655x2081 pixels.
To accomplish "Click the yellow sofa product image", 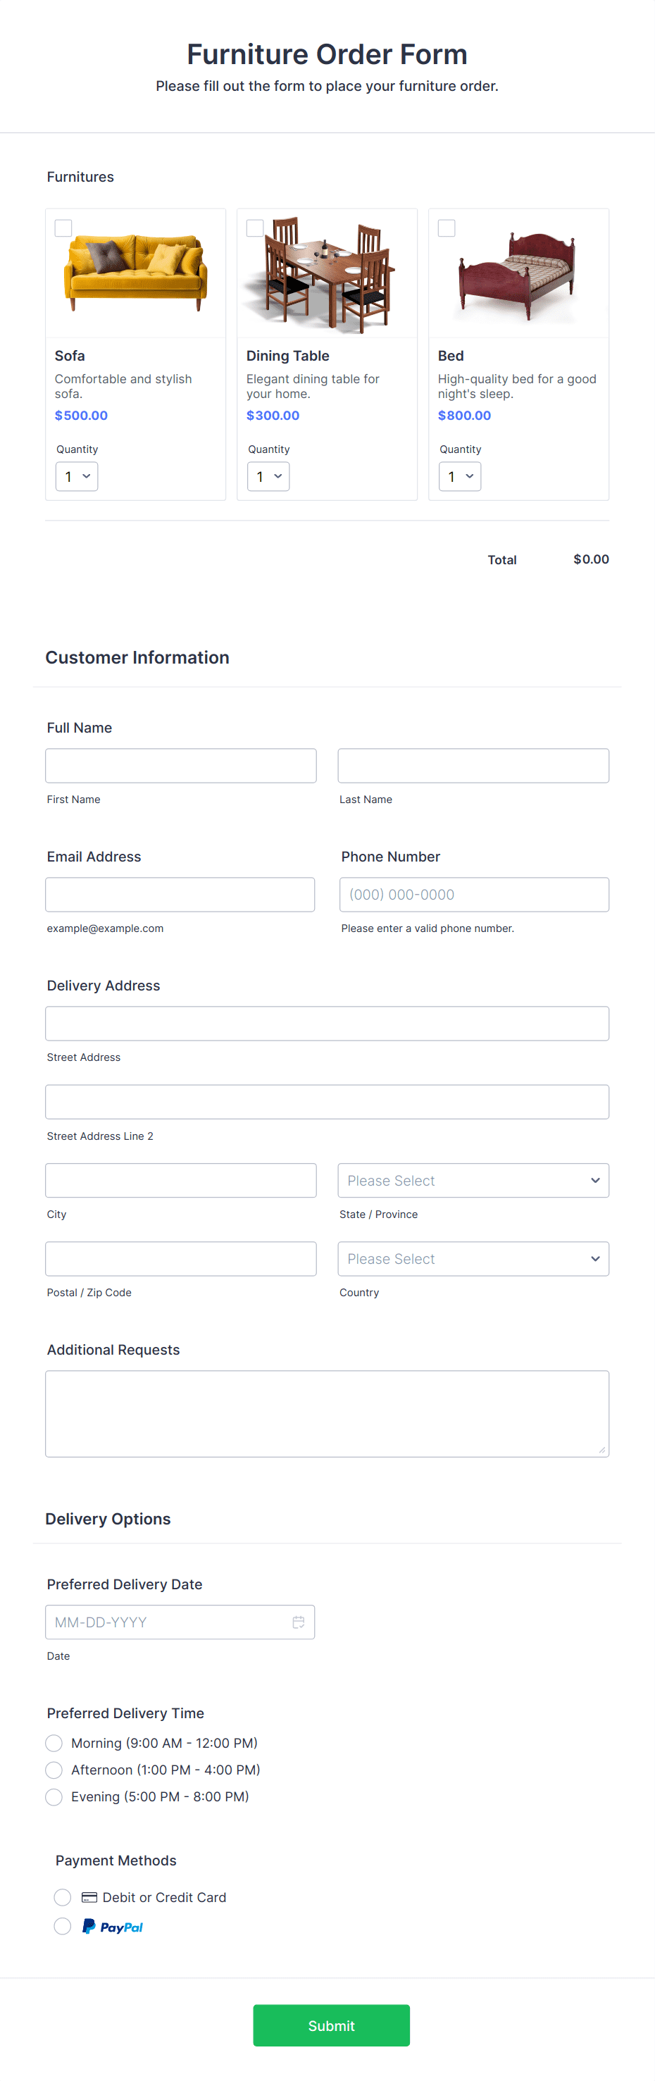I will click(136, 272).
